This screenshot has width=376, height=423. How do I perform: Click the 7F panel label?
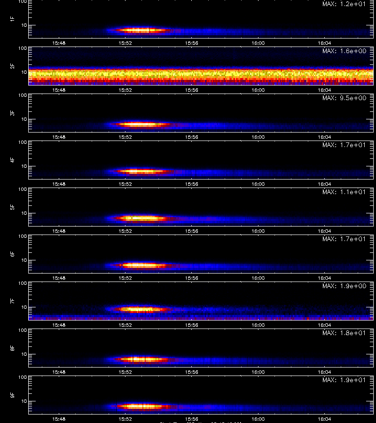[12, 301]
